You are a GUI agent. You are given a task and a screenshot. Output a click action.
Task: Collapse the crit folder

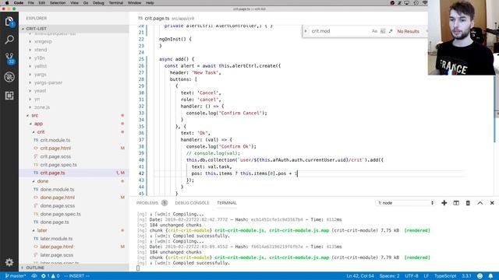coord(41,131)
